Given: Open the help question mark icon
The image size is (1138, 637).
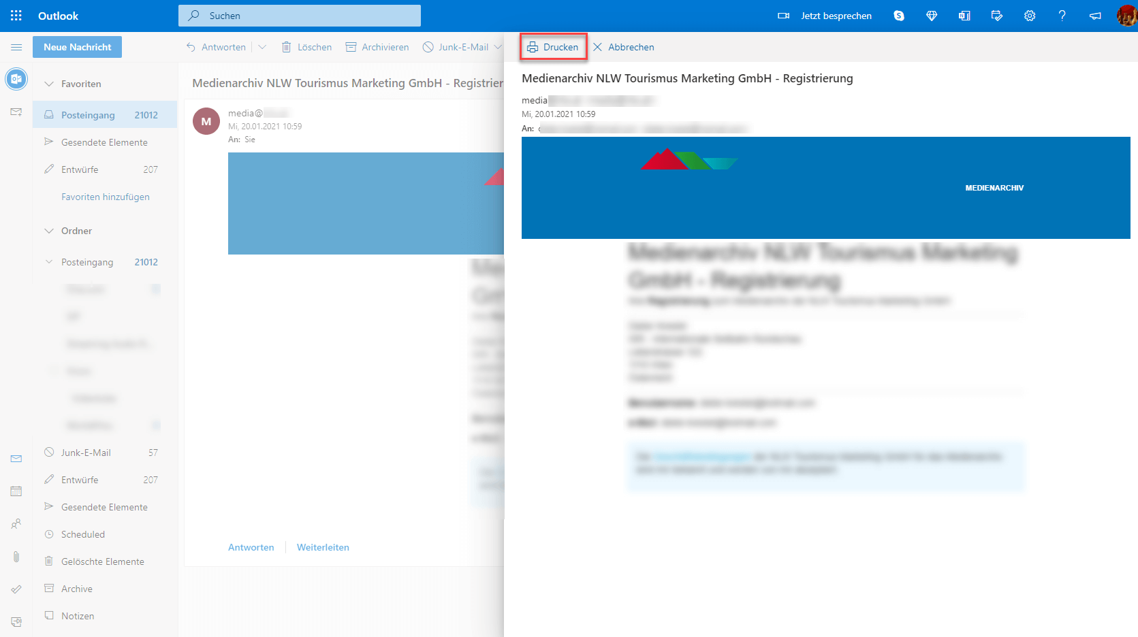Looking at the screenshot, I should (1062, 16).
